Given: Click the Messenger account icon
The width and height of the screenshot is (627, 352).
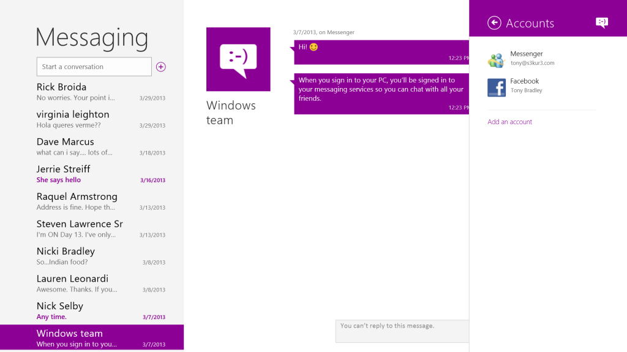Looking at the screenshot, I should click(496, 60).
